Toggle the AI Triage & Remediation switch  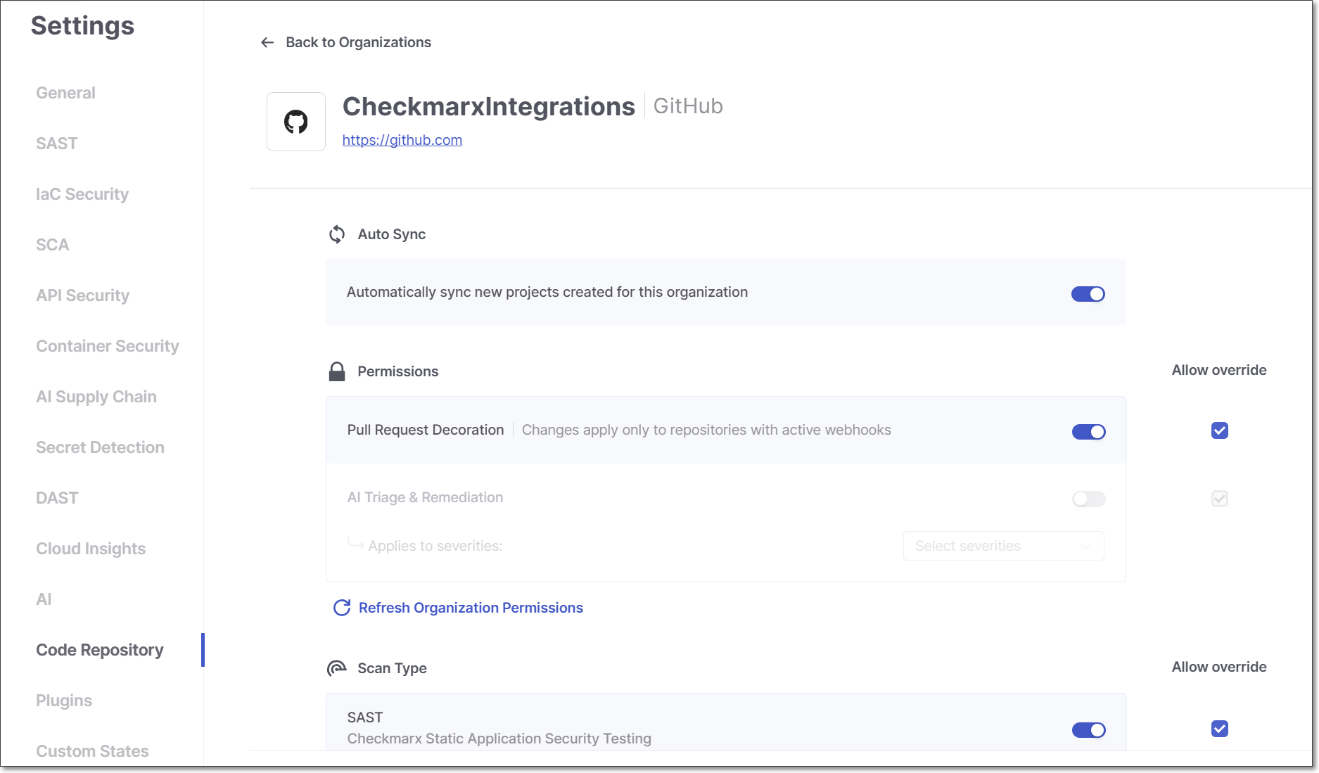[x=1089, y=499]
